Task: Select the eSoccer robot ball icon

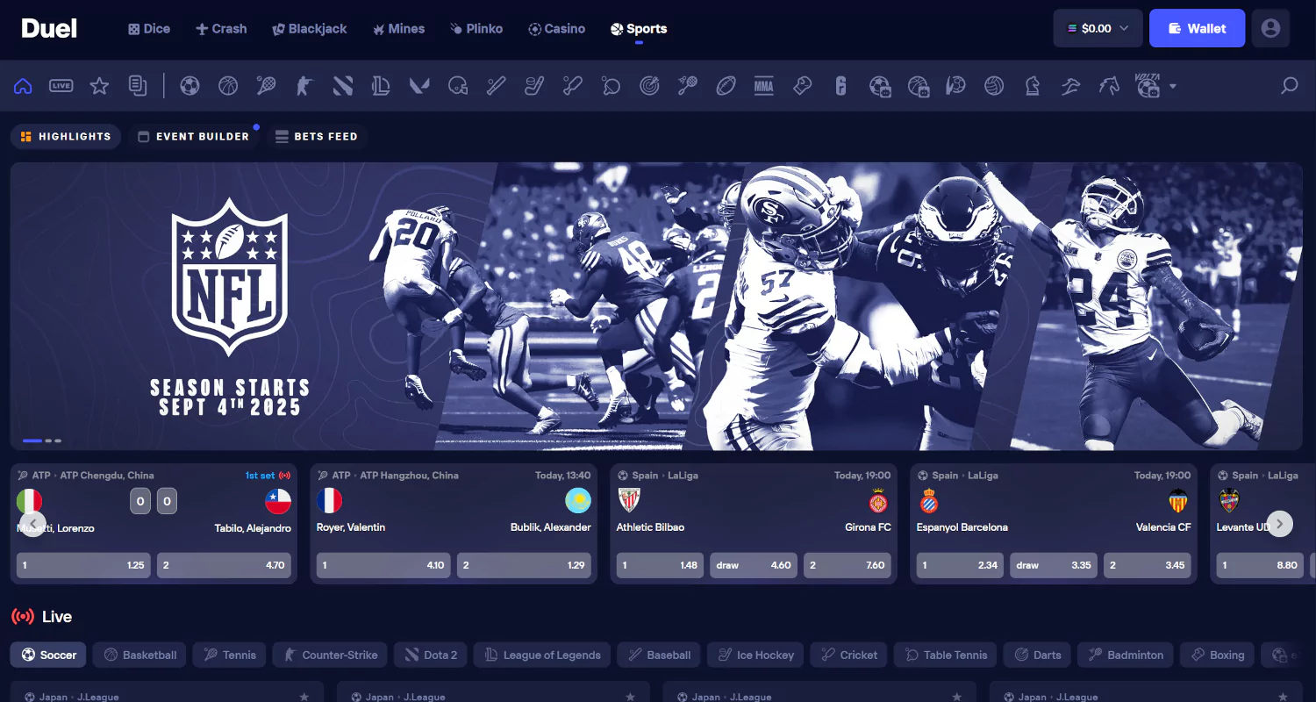Action: point(880,85)
